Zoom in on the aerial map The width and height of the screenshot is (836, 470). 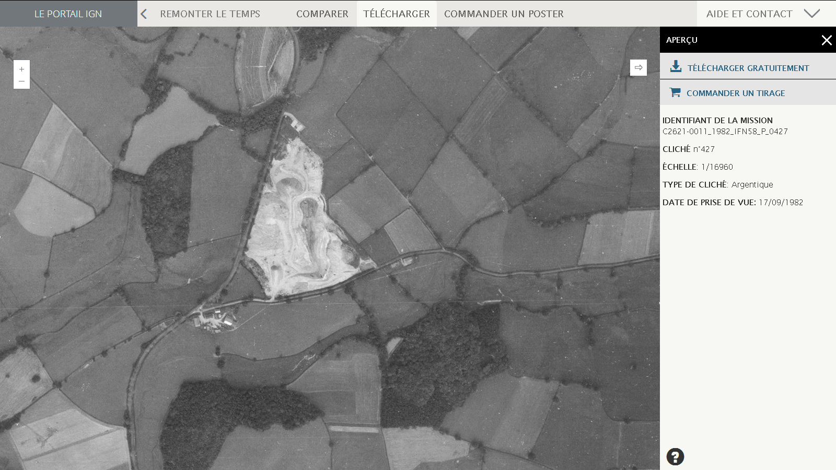coord(21,69)
